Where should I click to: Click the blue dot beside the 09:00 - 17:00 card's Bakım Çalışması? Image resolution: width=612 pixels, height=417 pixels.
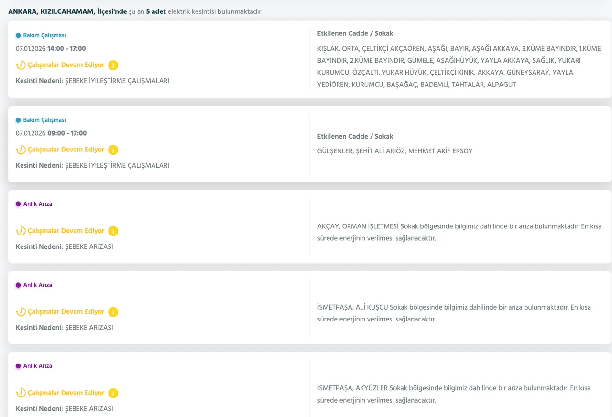click(18, 120)
